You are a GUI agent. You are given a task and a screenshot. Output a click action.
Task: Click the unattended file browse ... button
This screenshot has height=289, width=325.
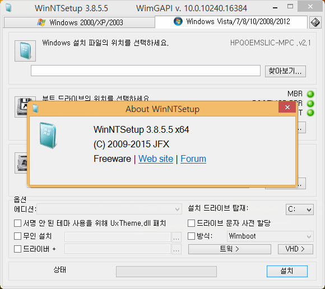(x=176, y=237)
